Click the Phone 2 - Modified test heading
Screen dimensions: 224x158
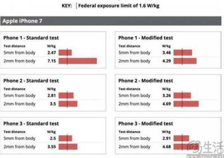[146, 81]
